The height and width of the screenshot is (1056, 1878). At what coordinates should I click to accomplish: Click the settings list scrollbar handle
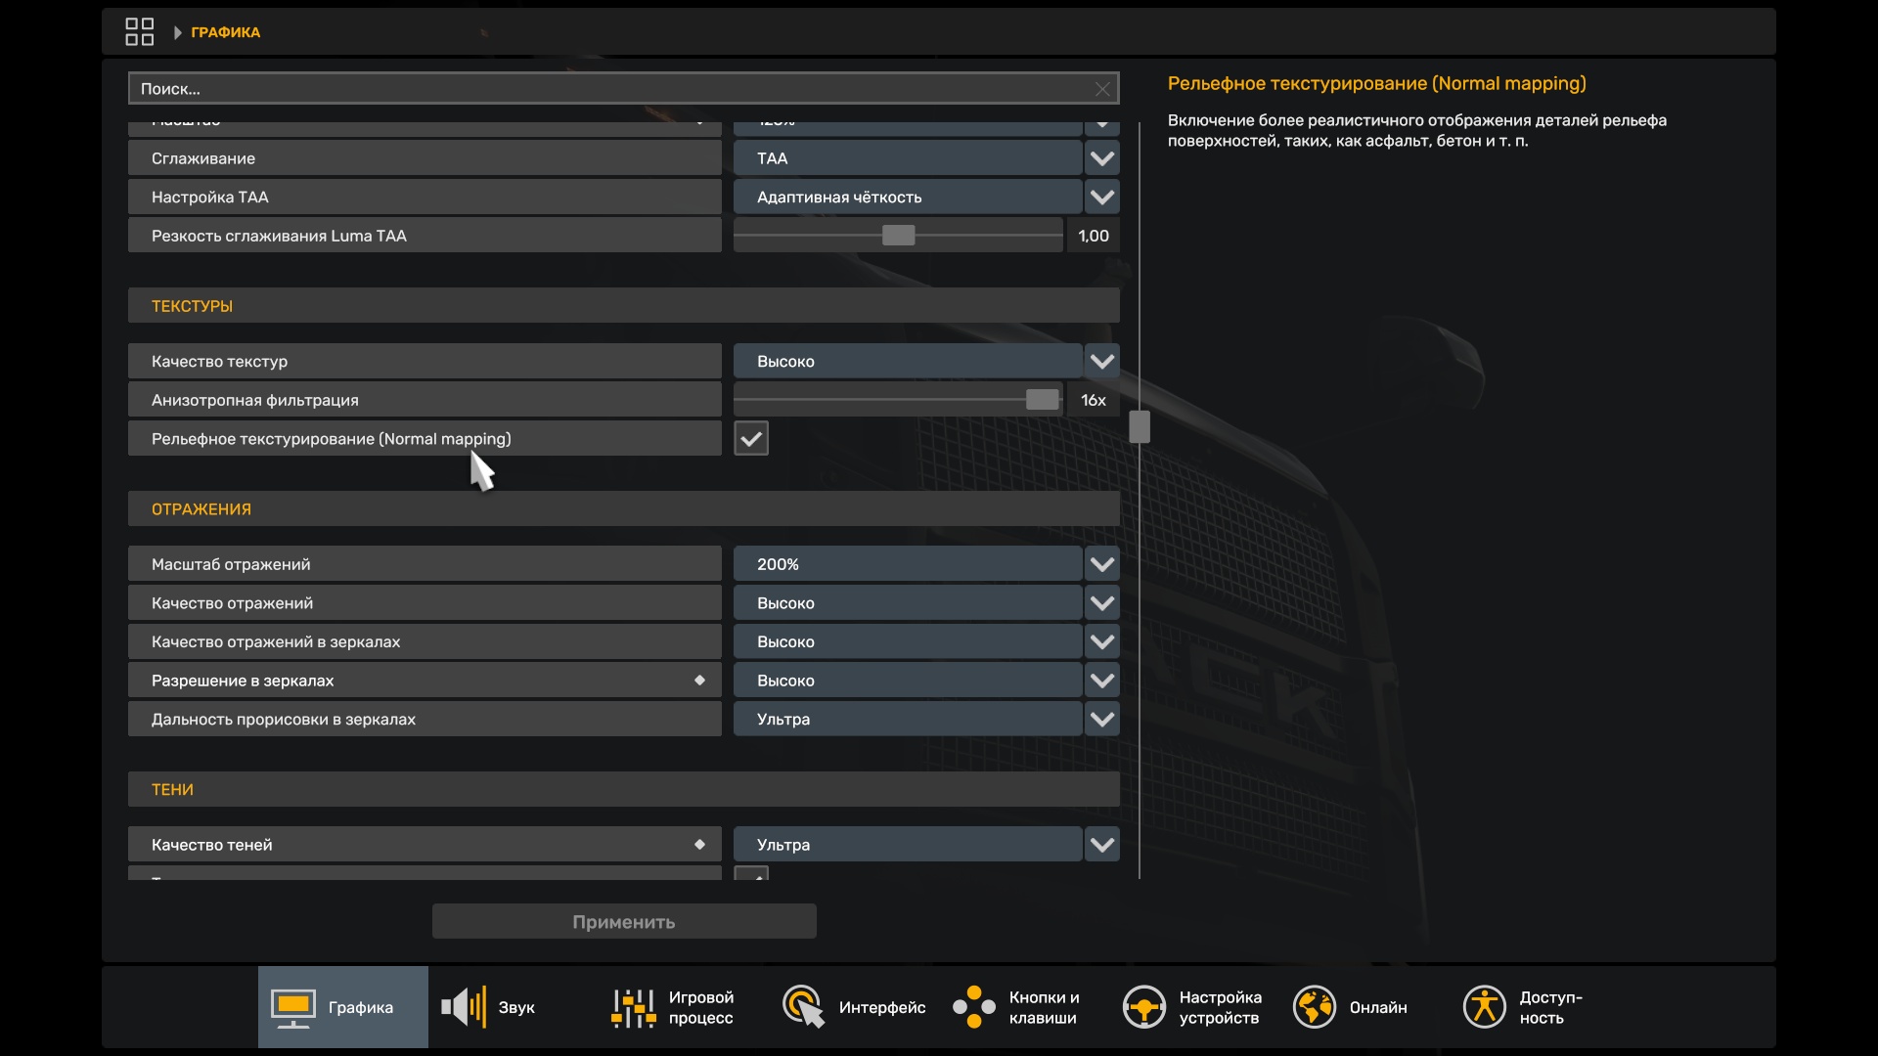pos(1140,427)
